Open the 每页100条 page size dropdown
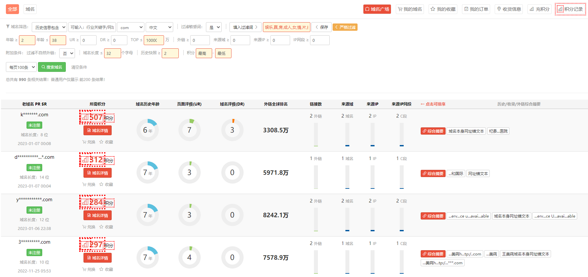Viewport: 588px width, 277px height. (21, 67)
